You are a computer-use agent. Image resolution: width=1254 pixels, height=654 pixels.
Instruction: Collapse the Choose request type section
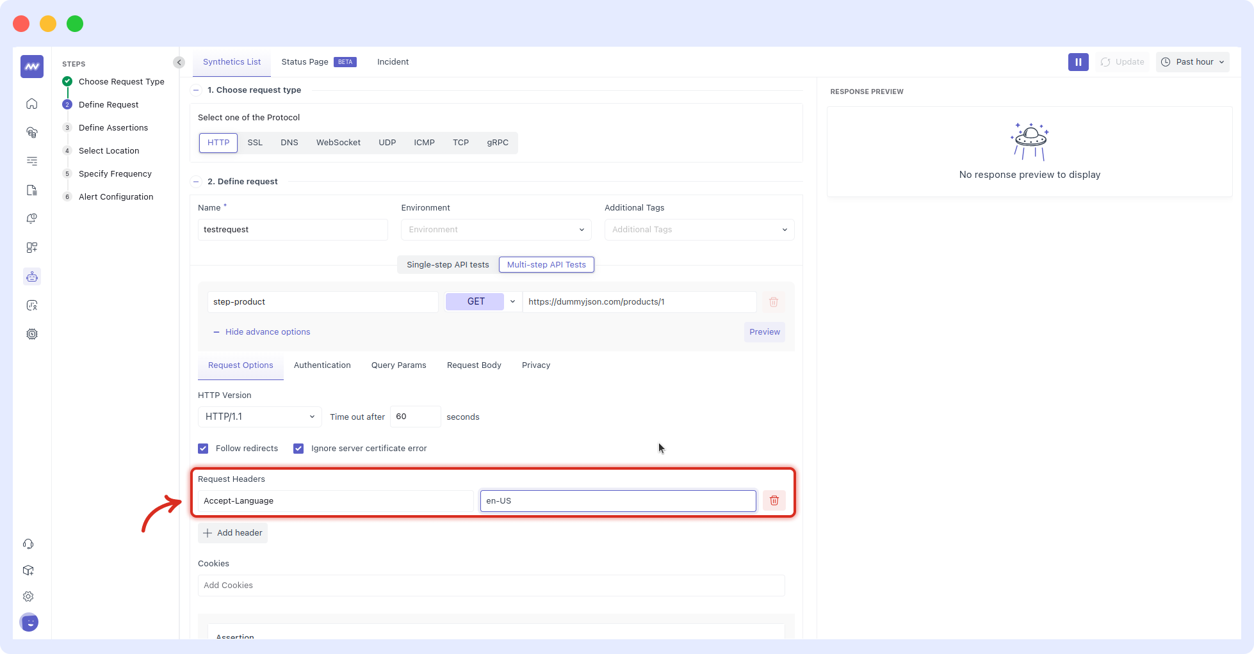pyautogui.click(x=196, y=90)
